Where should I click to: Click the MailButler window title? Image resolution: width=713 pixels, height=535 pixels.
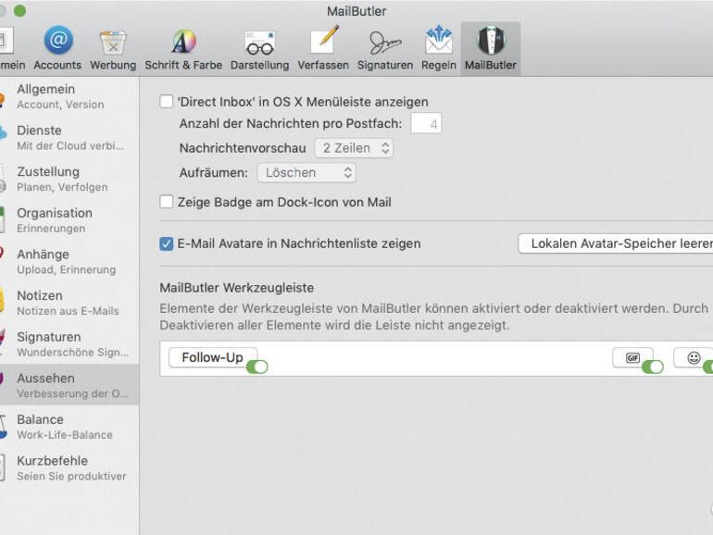[x=356, y=11]
